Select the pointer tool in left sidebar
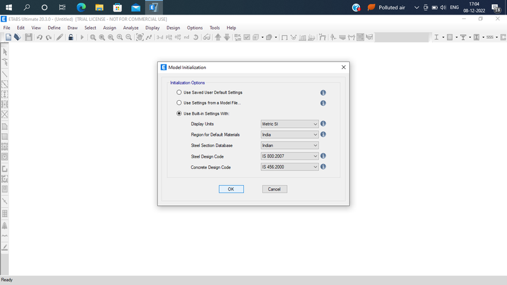Screen dimensions: 507x285 pos(5,52)
